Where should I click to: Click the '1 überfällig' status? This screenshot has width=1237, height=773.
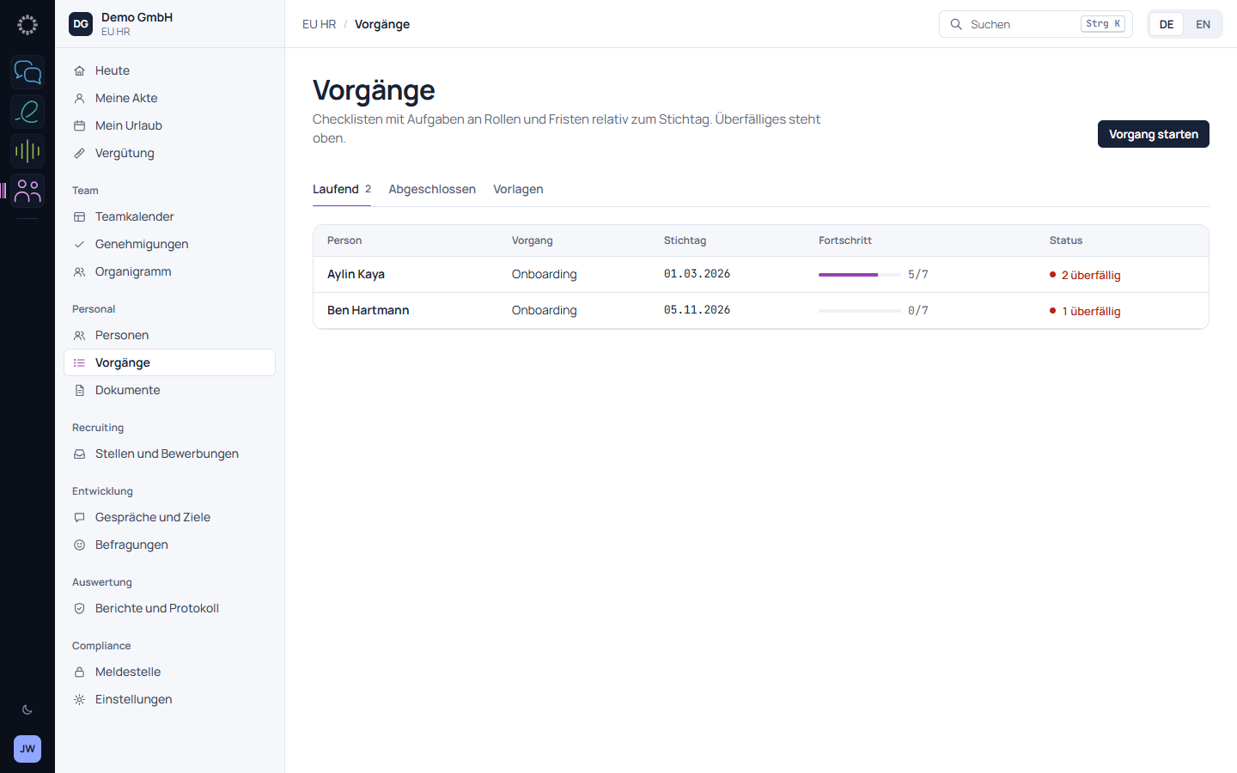pos(1085,311)
